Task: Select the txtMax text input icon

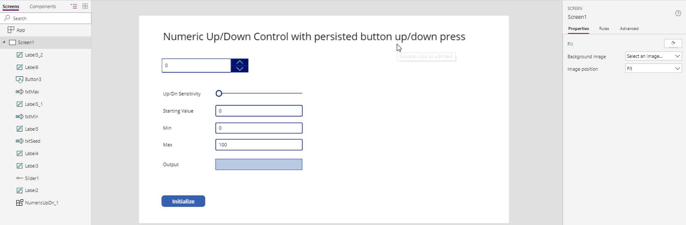Action: [x=19, y=92]
